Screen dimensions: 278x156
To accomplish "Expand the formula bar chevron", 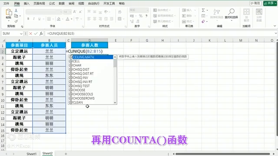I will click(276, 33).
